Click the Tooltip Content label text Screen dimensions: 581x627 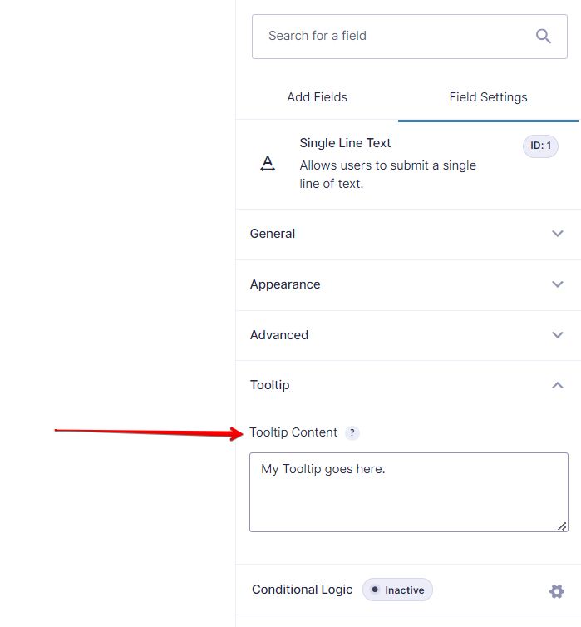[x=293, y=432]
